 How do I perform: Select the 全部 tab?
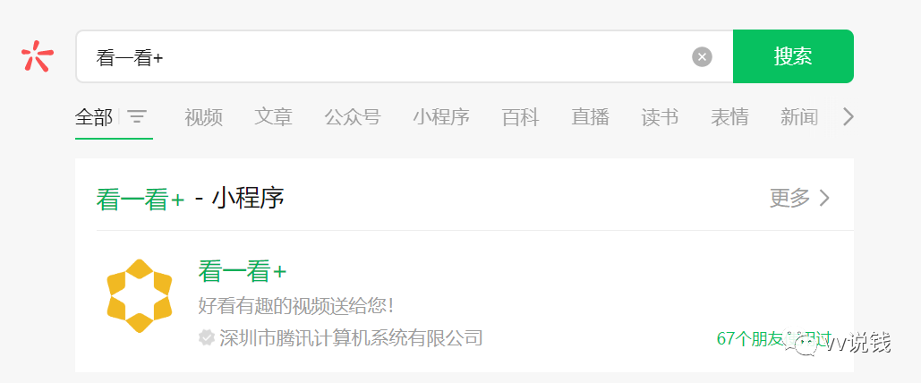[x=93, y=117]
